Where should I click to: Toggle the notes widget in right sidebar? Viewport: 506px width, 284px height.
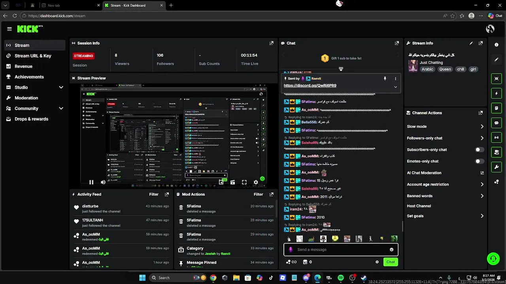coord(497,108)
